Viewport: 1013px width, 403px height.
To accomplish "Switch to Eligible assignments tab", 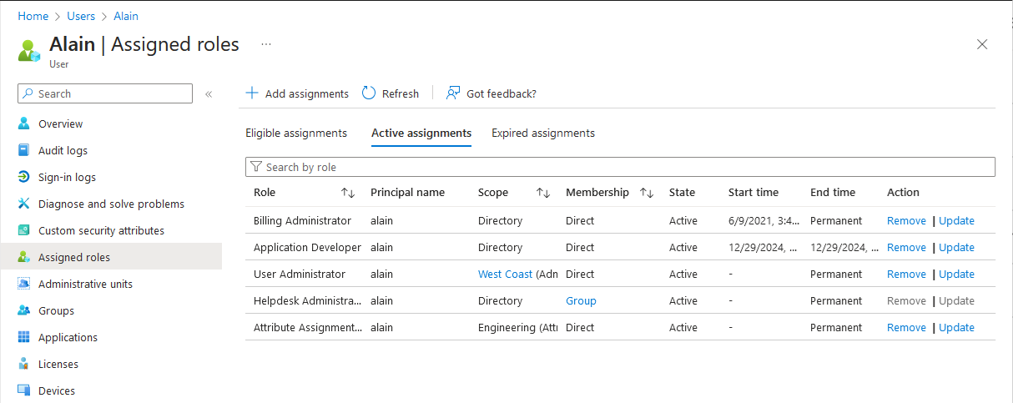I will [x=296, y=133].
